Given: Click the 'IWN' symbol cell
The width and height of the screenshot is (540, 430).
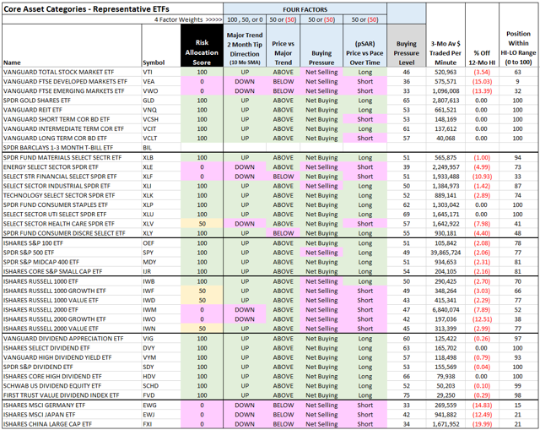Looking at the screenshot, I should tap(148, 329).
